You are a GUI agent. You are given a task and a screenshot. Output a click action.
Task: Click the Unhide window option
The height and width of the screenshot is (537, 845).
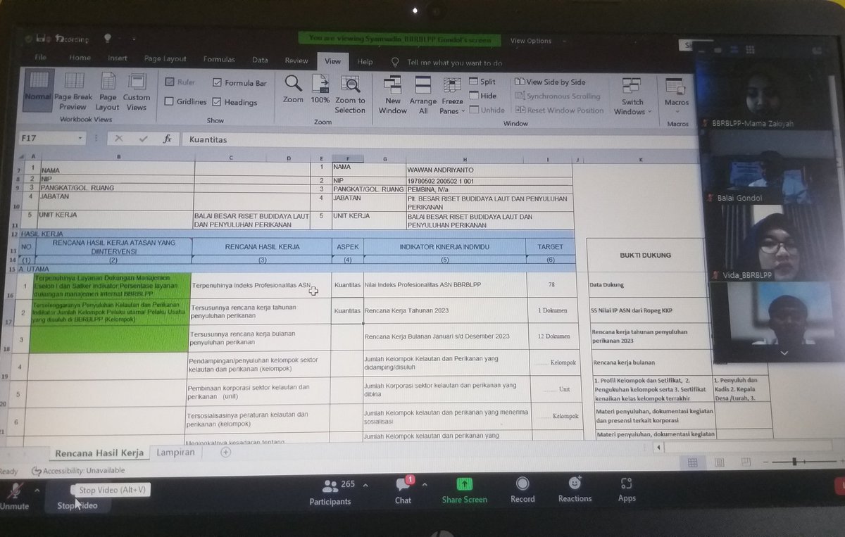[x=487, y=110]
